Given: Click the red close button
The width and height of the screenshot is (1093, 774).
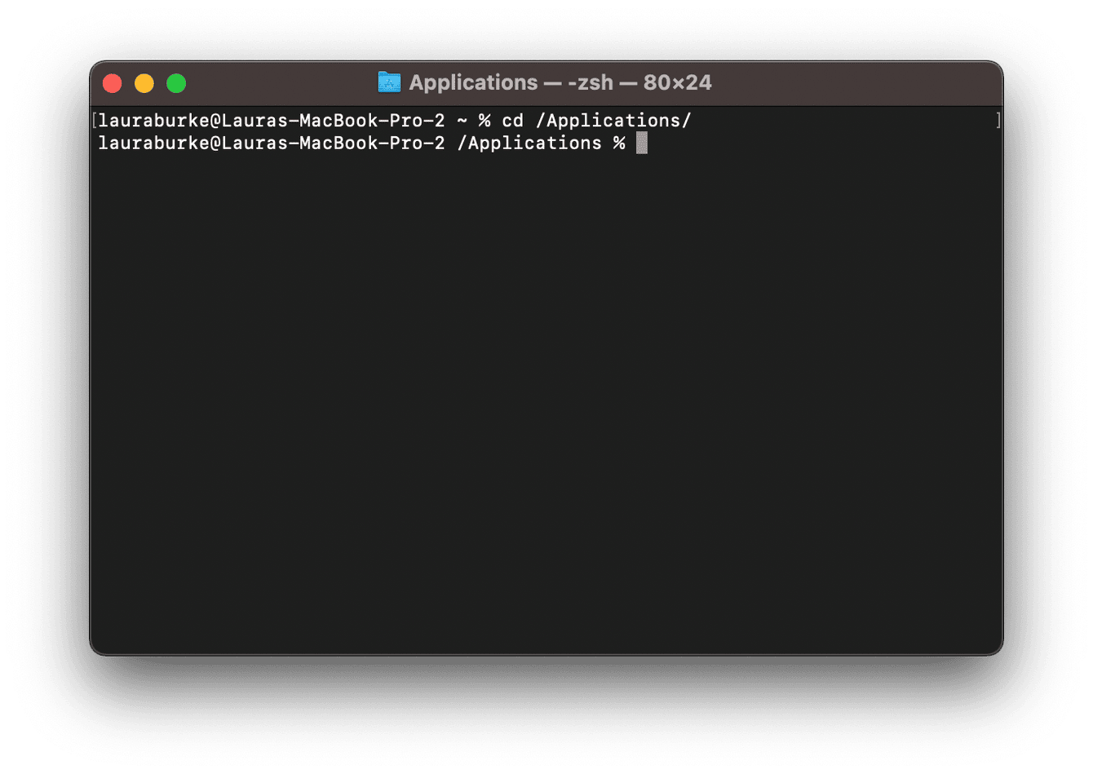Looking at the screenshot, I should [112, 82].
